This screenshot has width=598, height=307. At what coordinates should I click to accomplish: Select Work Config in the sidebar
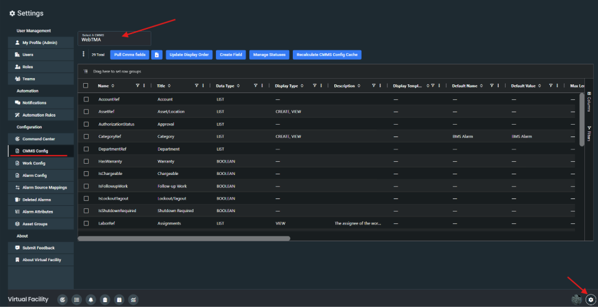click(41, 163)
